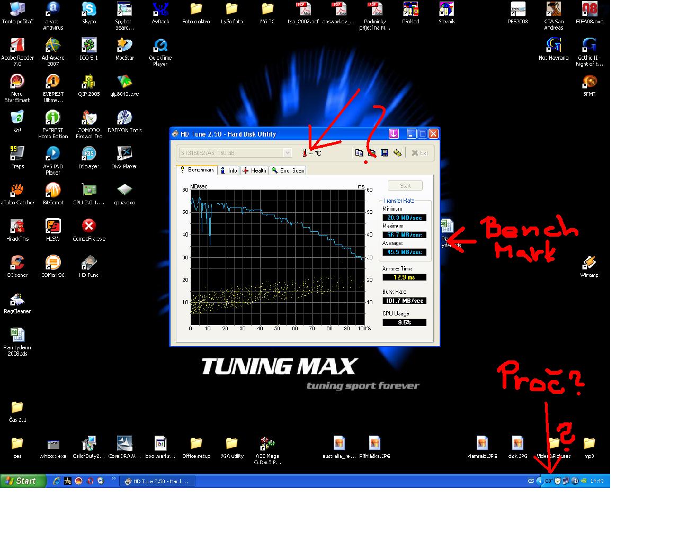Click the Start benchmark button

click(405, 186)
